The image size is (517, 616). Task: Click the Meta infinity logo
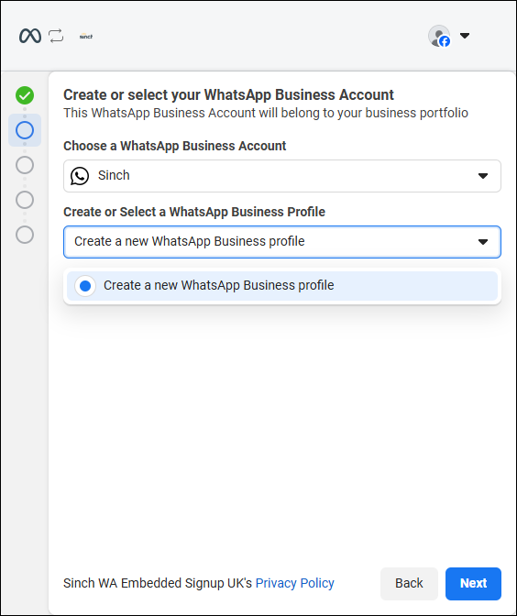(x=30, y=36)
